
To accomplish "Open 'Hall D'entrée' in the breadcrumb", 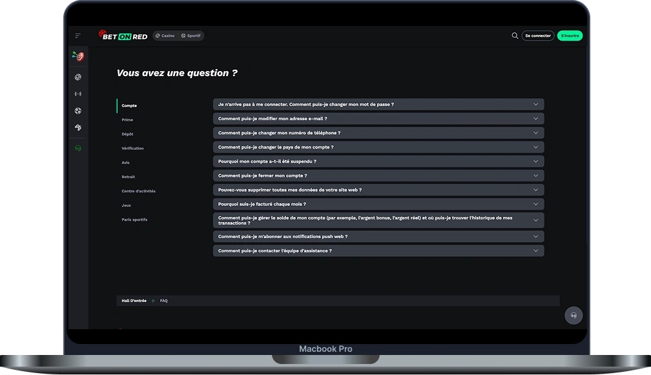I will (x=134, y=300).
